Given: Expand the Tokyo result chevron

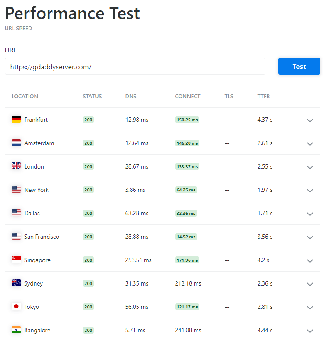Looking at the screenshot, I should pyautogui.click(x=310, y=307).
